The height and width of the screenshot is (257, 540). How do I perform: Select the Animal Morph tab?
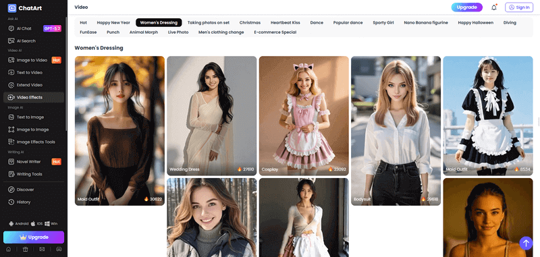pos(144,32)
